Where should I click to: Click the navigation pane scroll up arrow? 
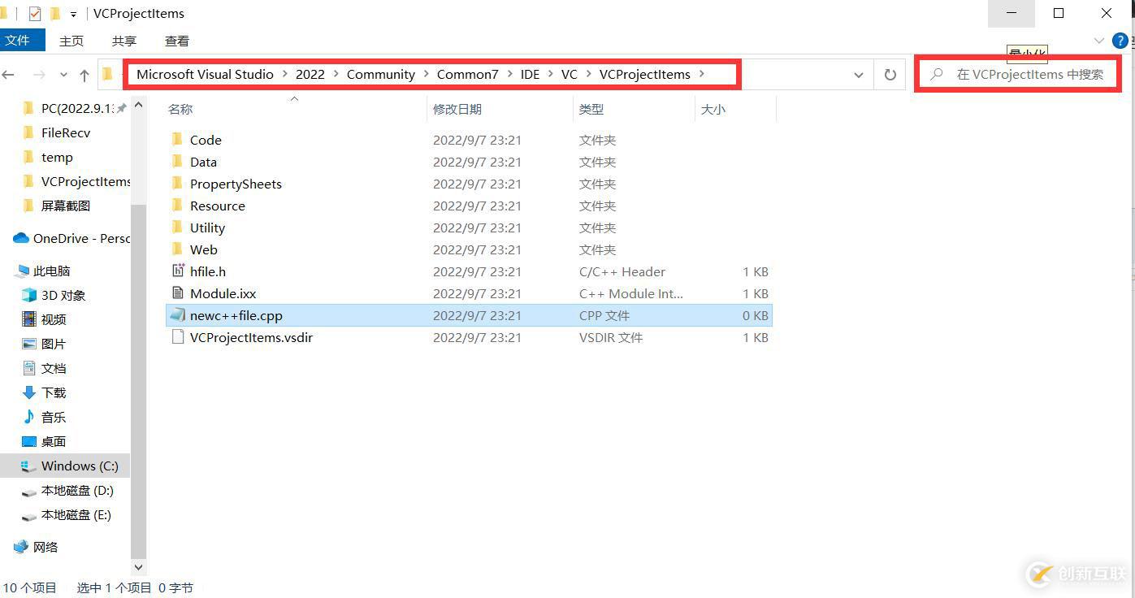coord(138,105)
